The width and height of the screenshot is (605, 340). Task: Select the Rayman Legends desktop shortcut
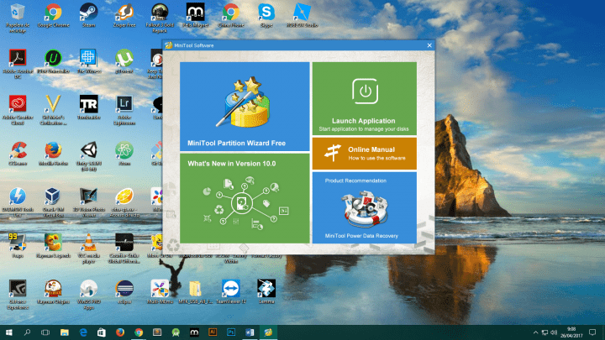[53, 246]
